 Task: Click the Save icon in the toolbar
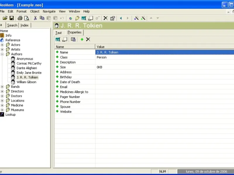[x=12, y=18]
